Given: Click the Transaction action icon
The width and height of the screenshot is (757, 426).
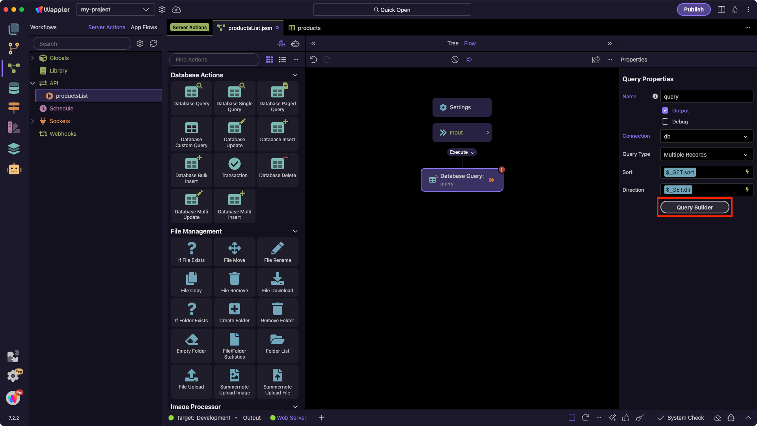Looking at the screenshot, I should (234, 164).
